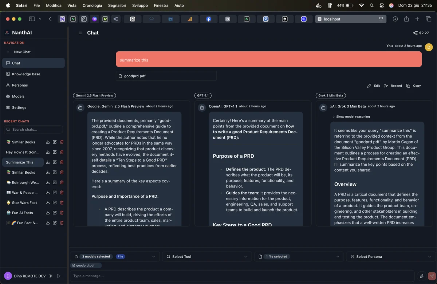Open the Sviluppo menu in the menu bar
This screenshot has width=437, height=284.
(x=139, y=5)
